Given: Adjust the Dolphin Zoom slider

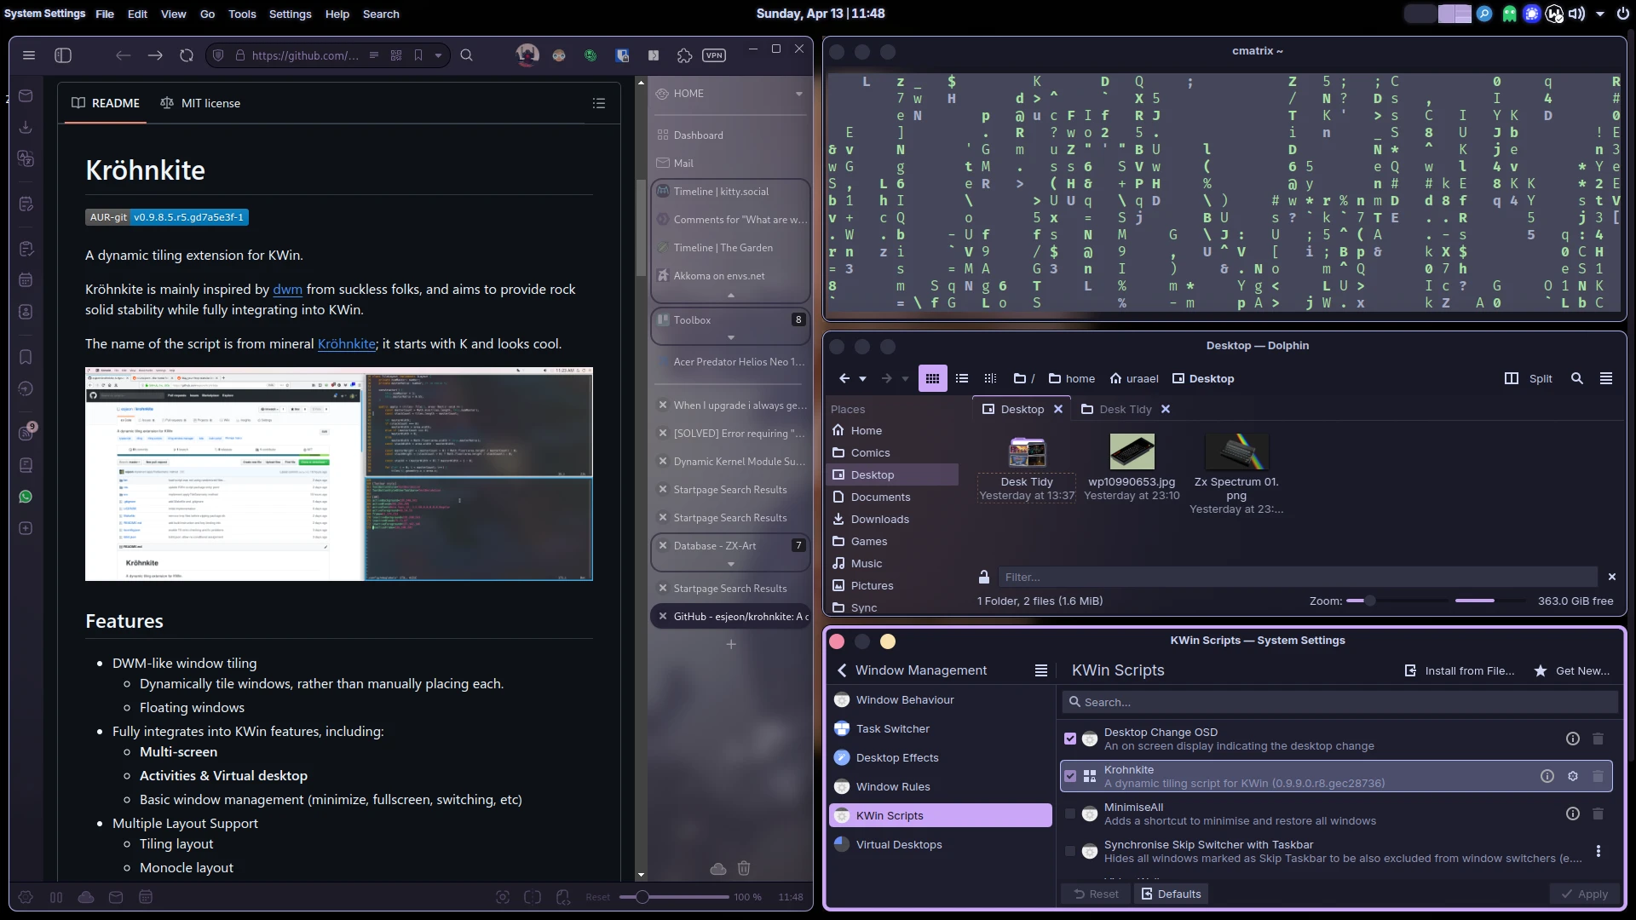Looking at the screenshot, I should point(1398,601).
